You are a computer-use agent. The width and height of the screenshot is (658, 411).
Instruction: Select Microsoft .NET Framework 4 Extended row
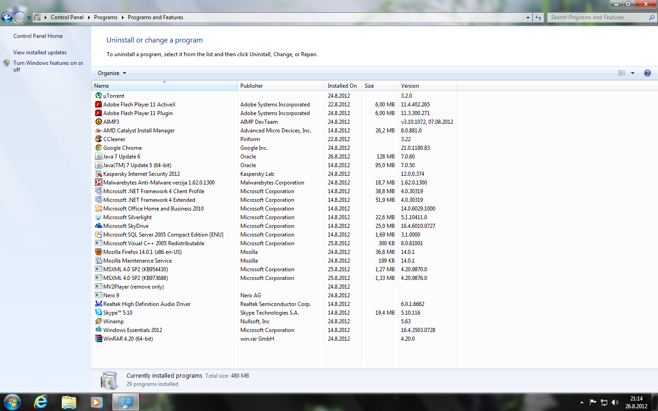click(274, 200)
